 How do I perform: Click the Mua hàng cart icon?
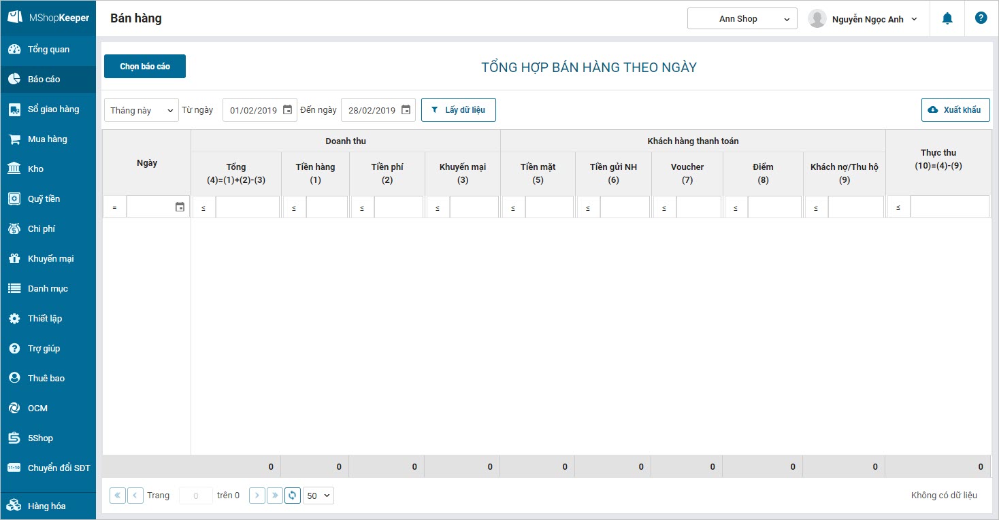pyautogui.click(x=14, y=139)
